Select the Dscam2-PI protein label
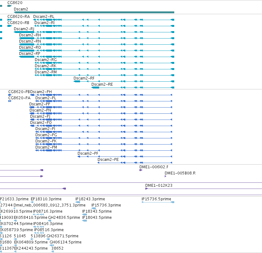 [45, 129]
